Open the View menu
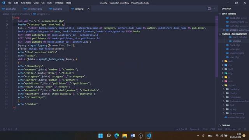This screenshot has height=140, width=249. 36,3
